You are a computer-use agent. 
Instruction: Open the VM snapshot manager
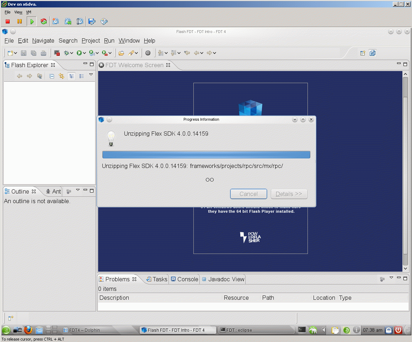point(80,22)
